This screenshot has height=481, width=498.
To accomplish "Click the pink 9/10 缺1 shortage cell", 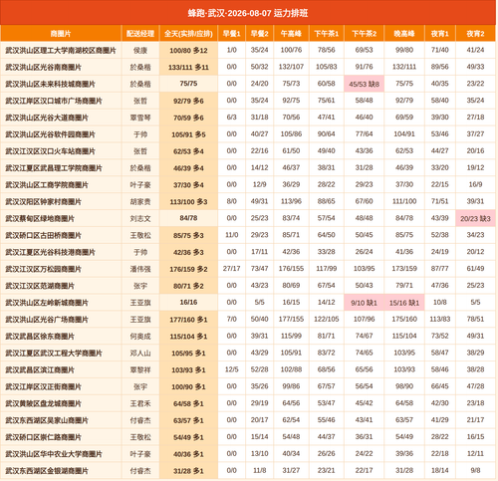I will pyautogui.click(x=365, y=303).
